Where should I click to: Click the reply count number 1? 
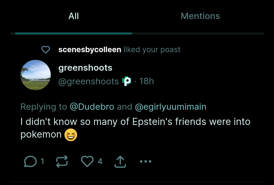coord(42,161)
